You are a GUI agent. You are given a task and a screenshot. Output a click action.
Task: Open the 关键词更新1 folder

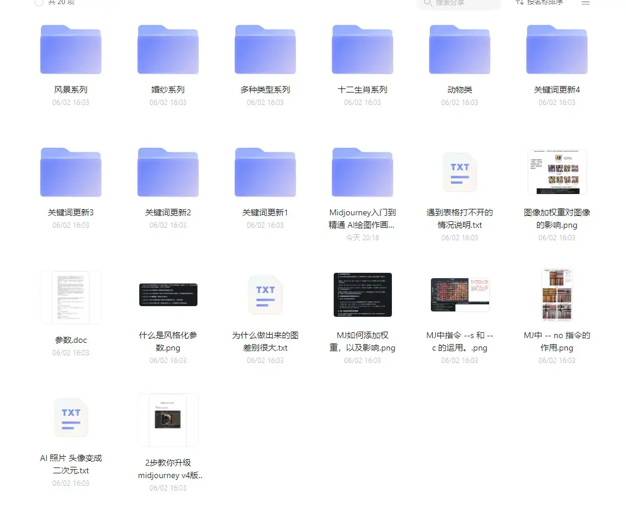[x=265, y=172]
